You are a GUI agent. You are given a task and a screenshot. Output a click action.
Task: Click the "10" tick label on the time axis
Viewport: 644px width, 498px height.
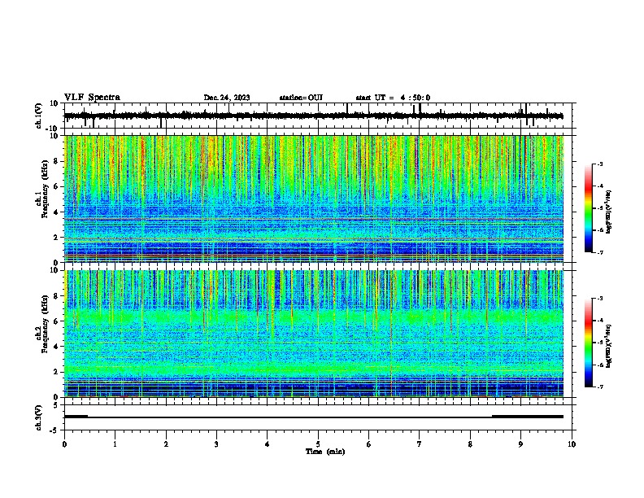tap(572, 444)
